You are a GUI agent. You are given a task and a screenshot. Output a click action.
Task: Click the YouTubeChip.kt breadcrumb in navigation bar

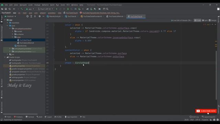[70, 13]
